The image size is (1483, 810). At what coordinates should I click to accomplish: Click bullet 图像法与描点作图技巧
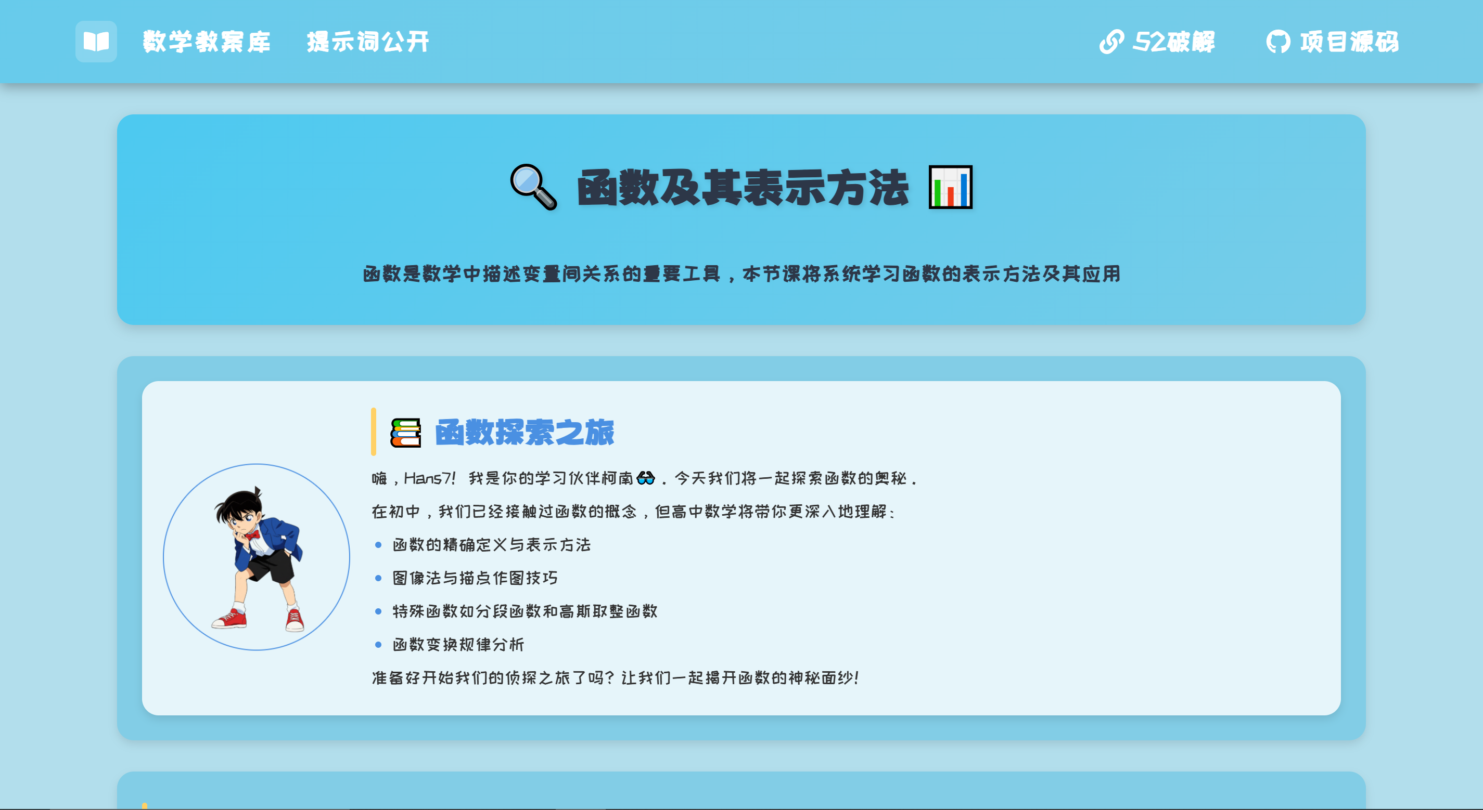(x=475, y=578)
